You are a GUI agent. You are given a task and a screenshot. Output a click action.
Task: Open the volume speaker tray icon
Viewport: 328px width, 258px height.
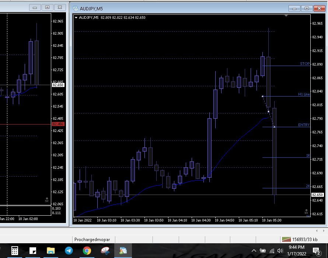tap(280, 251)
